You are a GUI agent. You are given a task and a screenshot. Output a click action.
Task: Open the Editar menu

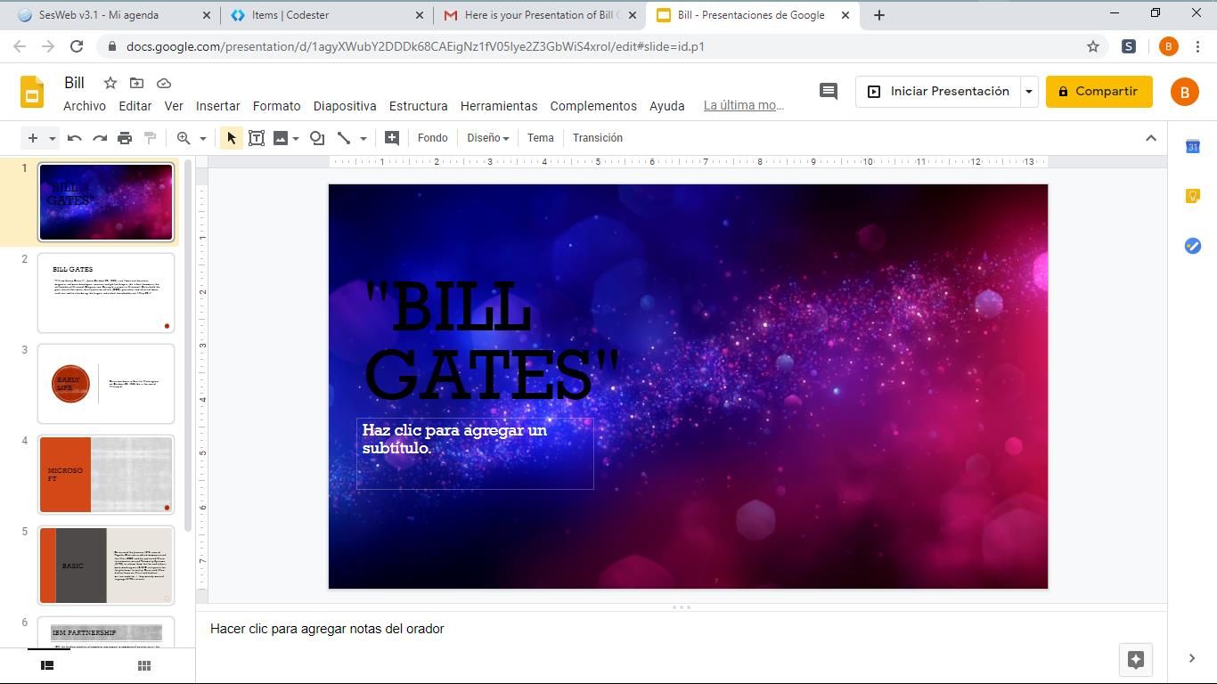135,106
